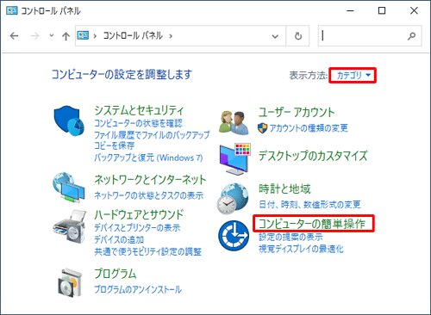
Task: Click the Control Panel title bar icon
Action: coord(12,10)
